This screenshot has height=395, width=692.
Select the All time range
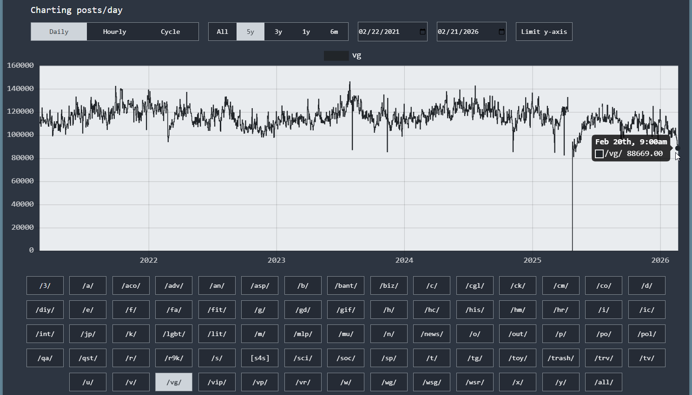pos(223,32)
